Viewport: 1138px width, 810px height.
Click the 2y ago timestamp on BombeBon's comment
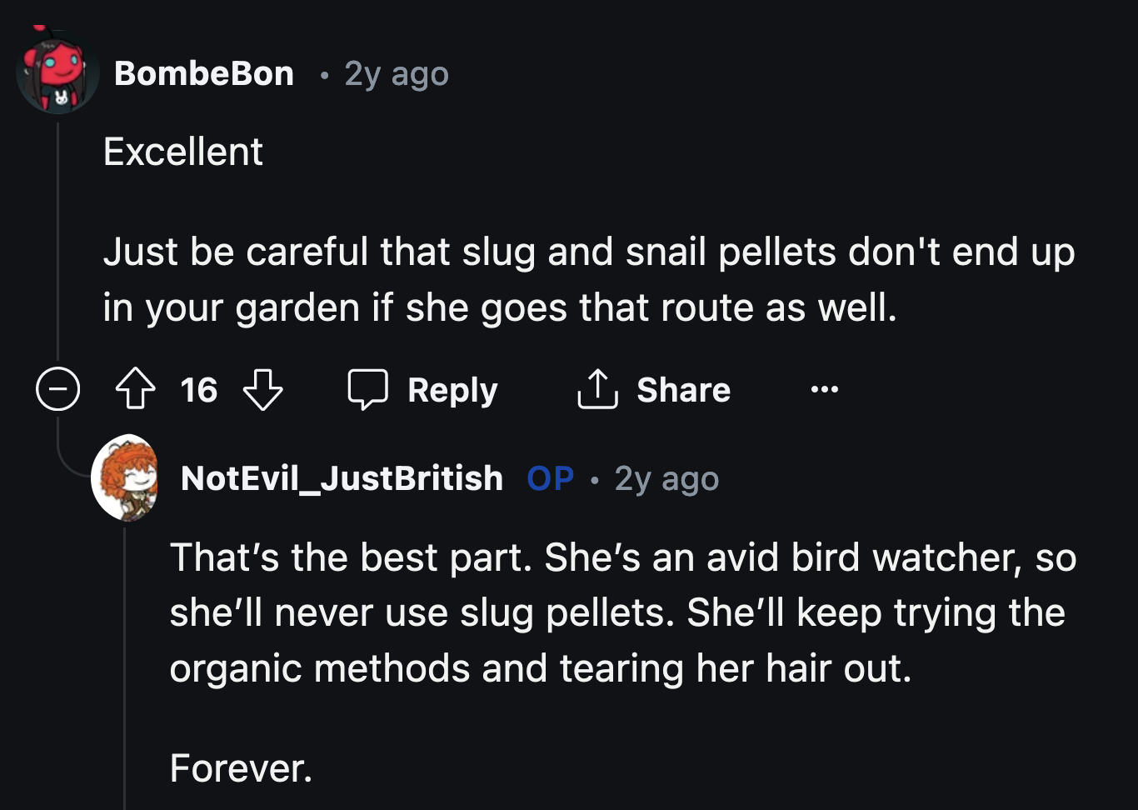395,73
